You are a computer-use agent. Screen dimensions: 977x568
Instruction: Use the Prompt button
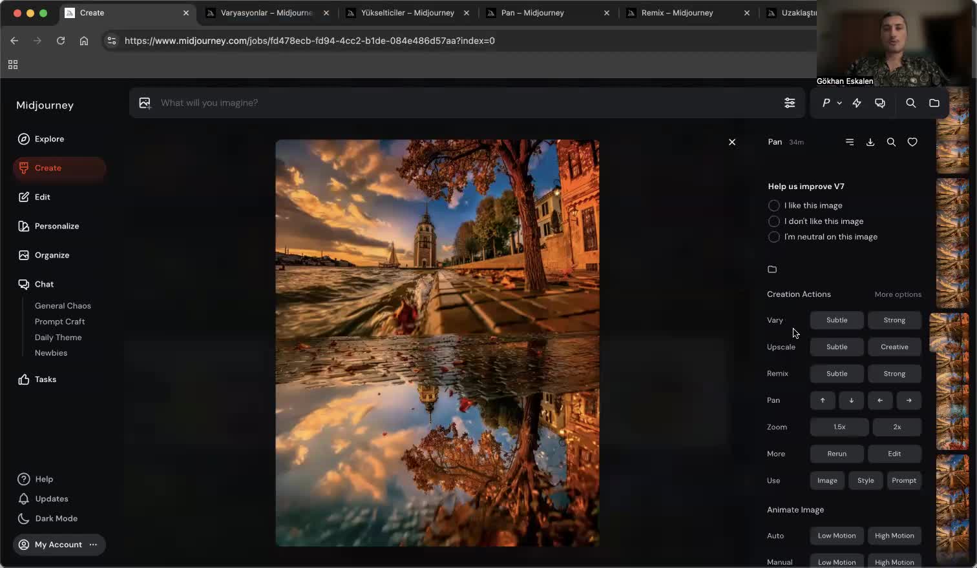point(904,481)
